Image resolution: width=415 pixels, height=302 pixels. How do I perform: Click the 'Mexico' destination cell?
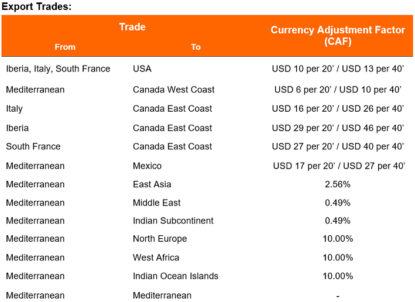(147, 166)
